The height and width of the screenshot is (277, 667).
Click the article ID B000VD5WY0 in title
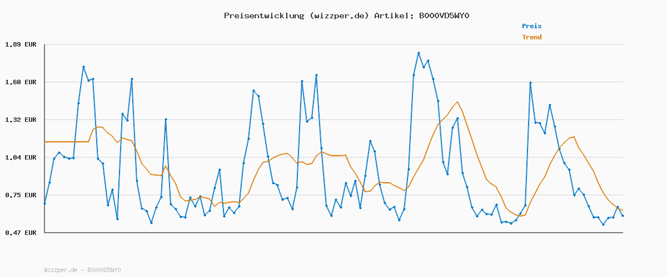(444, 16)
